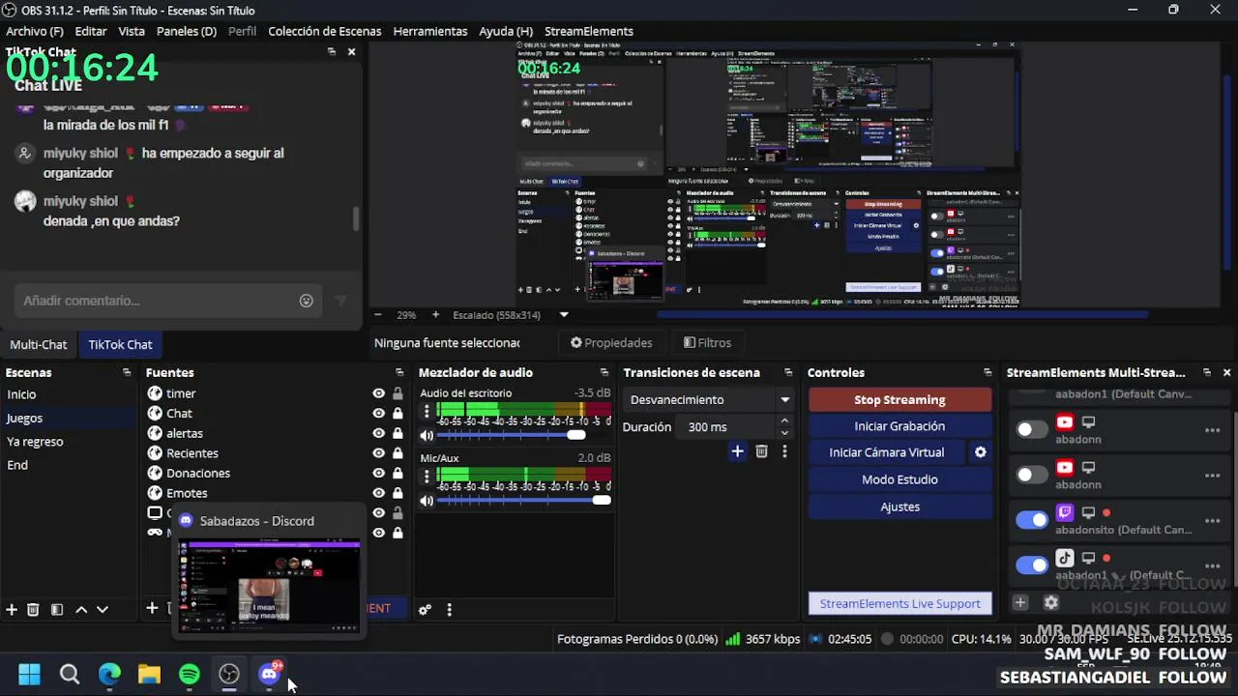1238x696 pixels.
Task: Undock the Mezclador de audio panel
Action: click(604, 372)
